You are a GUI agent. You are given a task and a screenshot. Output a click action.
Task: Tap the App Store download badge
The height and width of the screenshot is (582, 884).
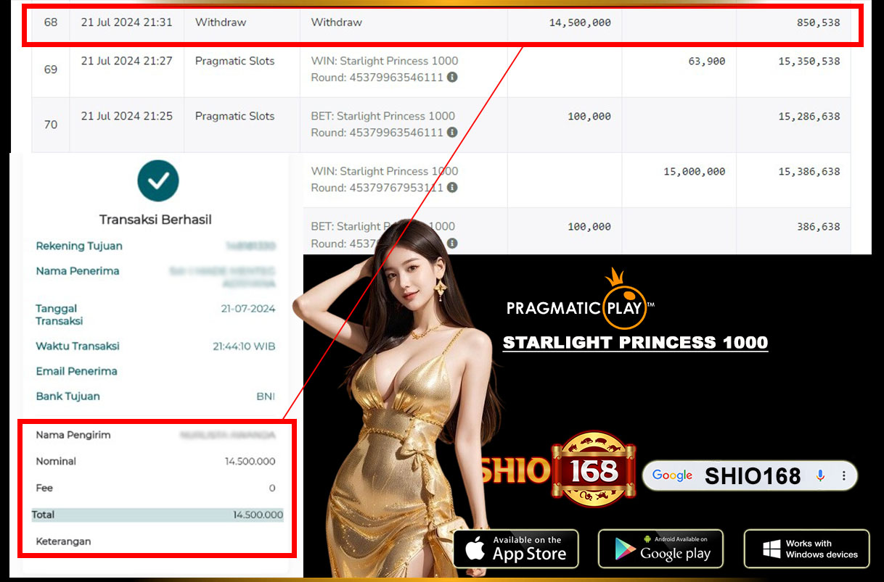[516, 549]
